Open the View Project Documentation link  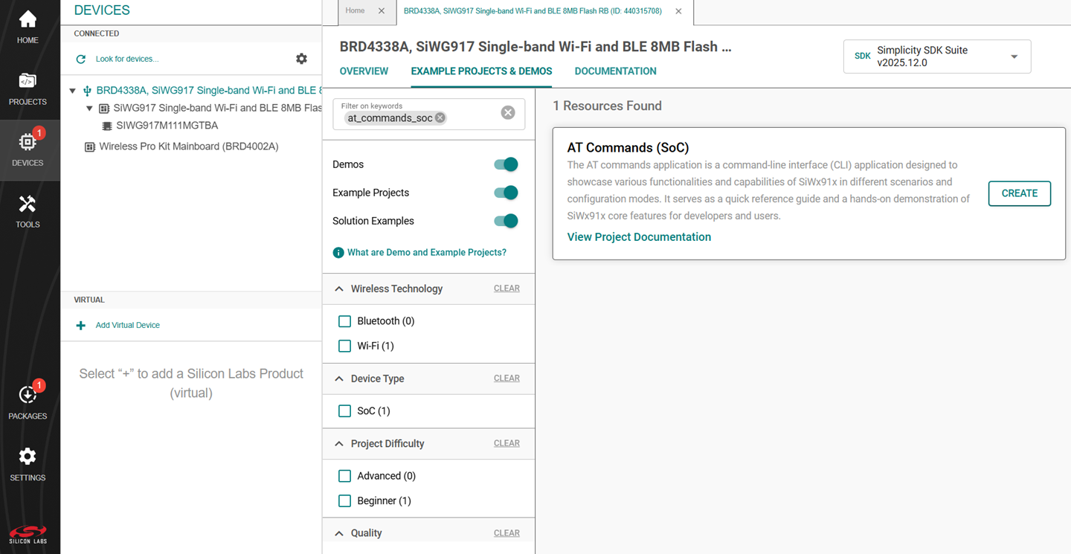coord(639,237)
